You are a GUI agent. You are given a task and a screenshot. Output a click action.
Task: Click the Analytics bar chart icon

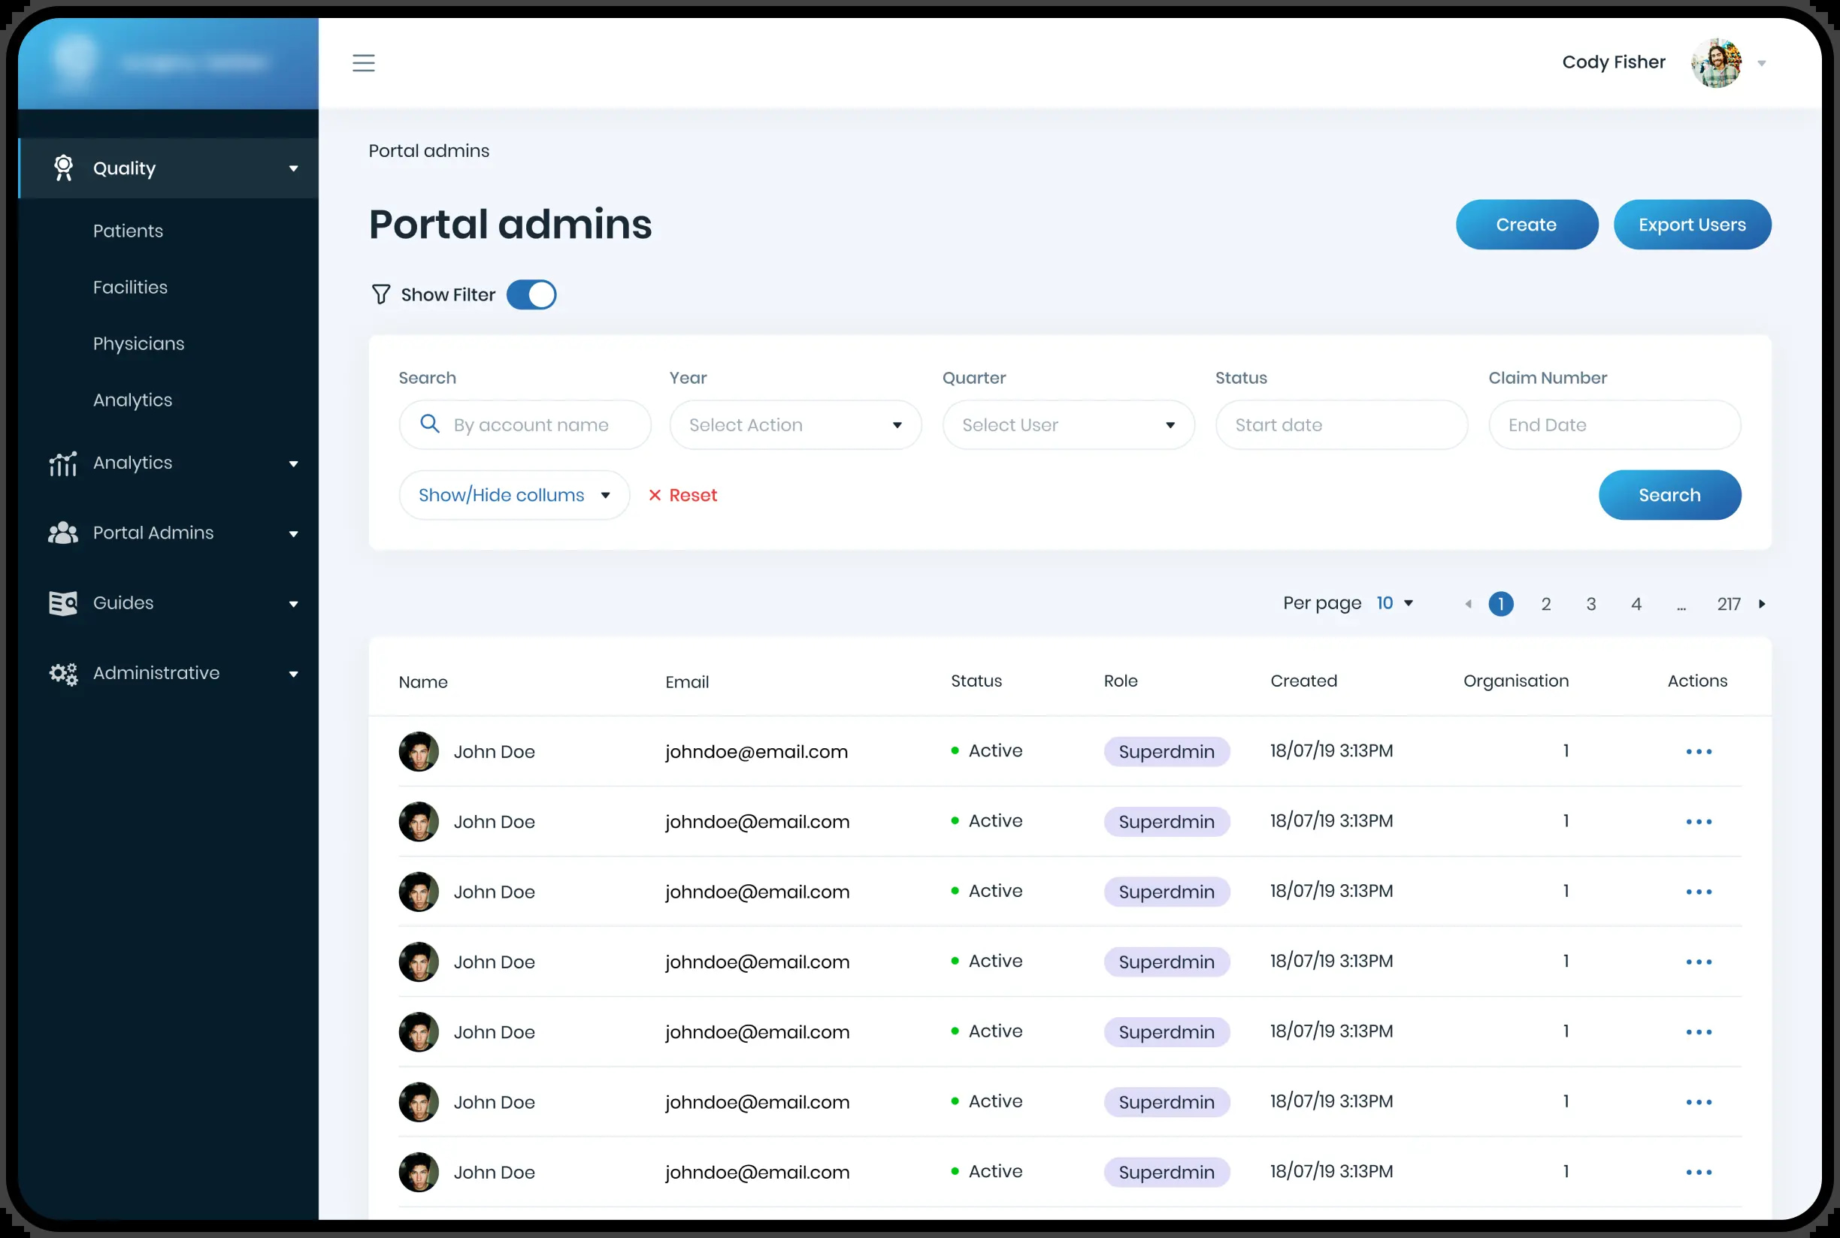tap(63, 463)
